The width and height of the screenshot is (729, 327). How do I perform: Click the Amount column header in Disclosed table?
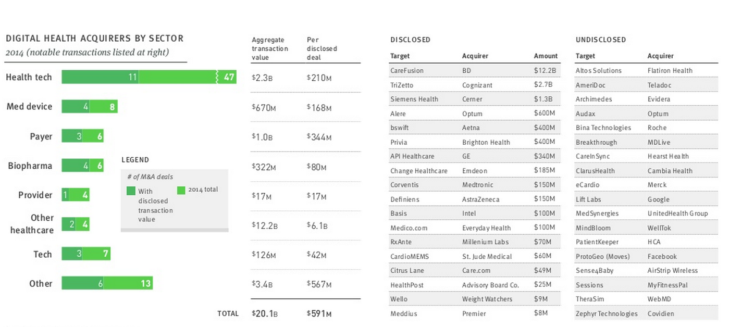point(546,56)
